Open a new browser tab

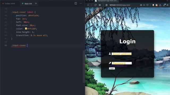[121, 1]
